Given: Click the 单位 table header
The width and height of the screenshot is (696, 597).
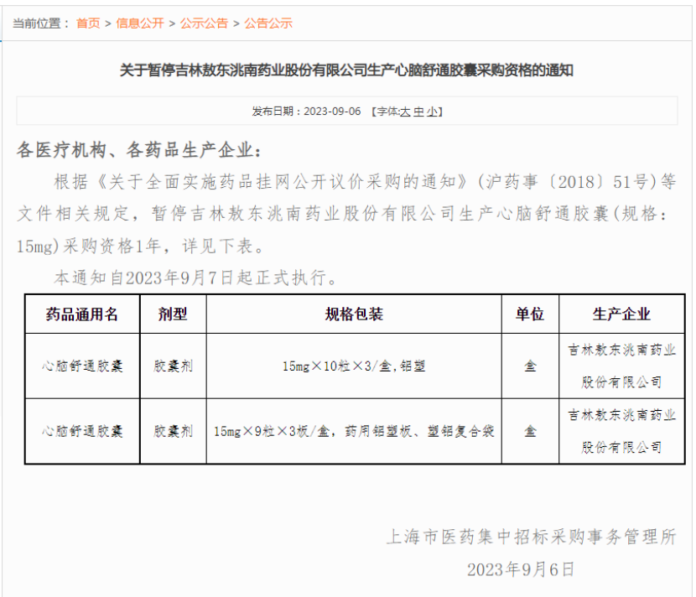Looking at the screenshot, I should point(530,314).
